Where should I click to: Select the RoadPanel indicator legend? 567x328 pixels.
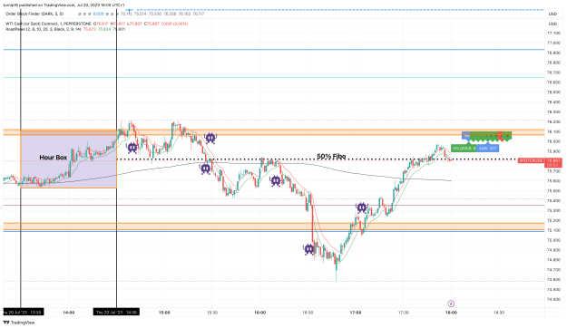click(43, 29)
